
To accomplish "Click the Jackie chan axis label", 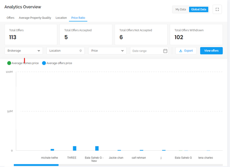I will tap(116, 158).
